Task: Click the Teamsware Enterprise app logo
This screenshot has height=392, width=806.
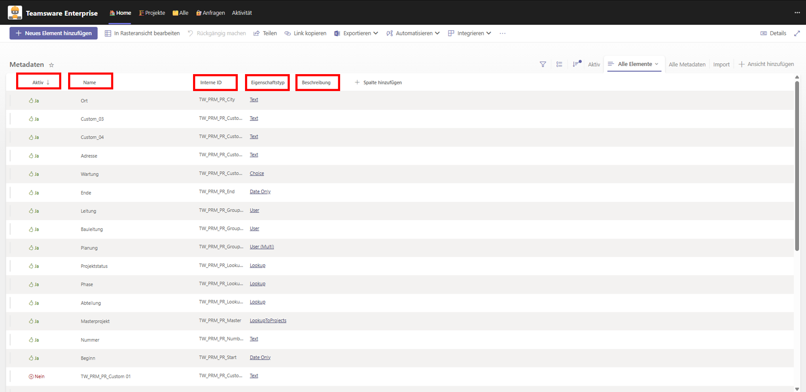Action: click(15, 12)
